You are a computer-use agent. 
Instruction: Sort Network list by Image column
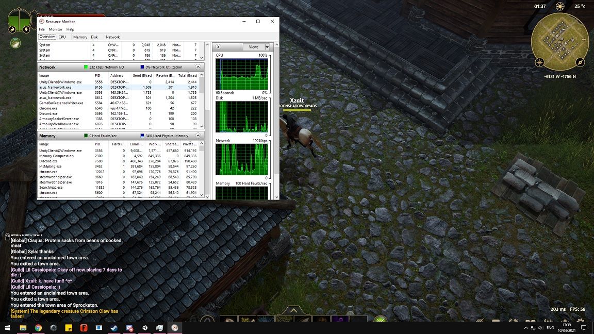(65, 75)
